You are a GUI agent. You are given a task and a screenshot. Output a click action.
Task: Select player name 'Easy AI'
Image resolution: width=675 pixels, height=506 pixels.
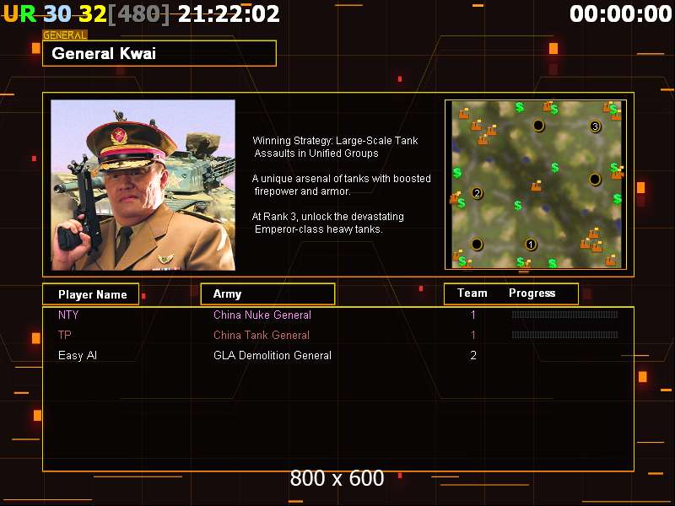click(x=78, y=355)
